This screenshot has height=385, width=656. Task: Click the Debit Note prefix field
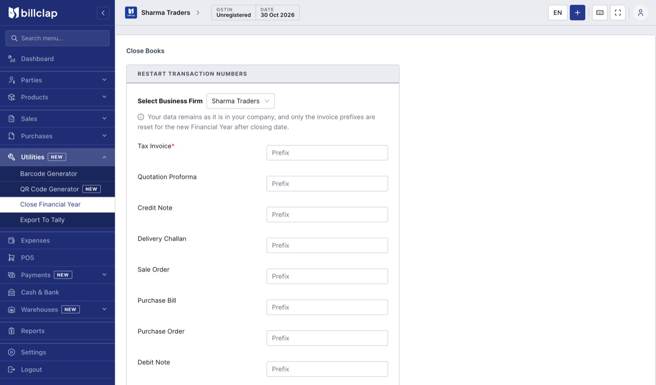(327, 369)
